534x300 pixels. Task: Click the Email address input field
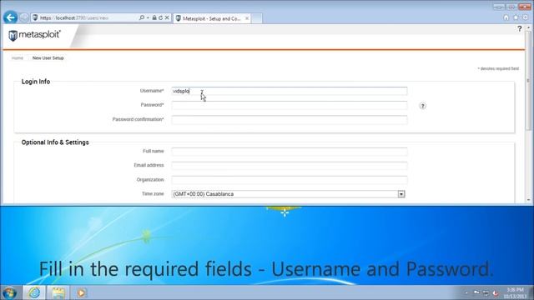(x=290, y=166)
